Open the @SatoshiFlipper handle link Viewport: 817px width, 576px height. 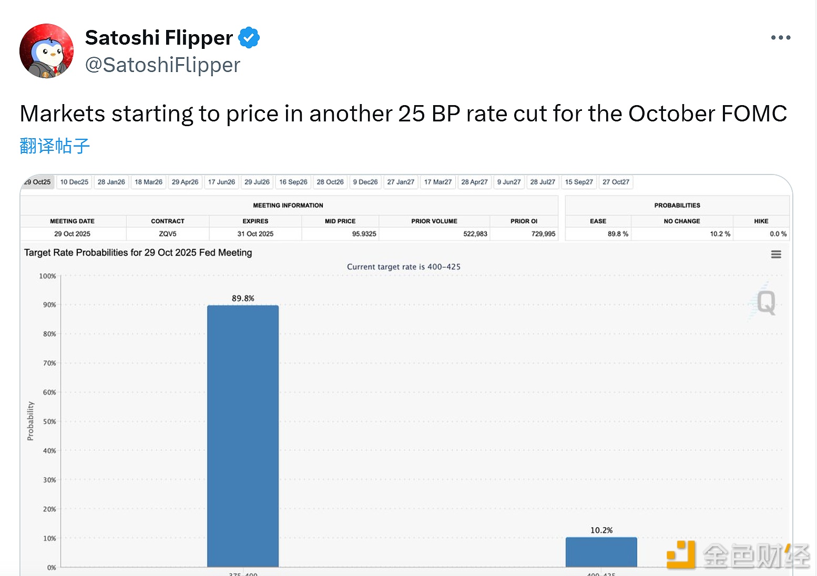[x=162, y=65]
